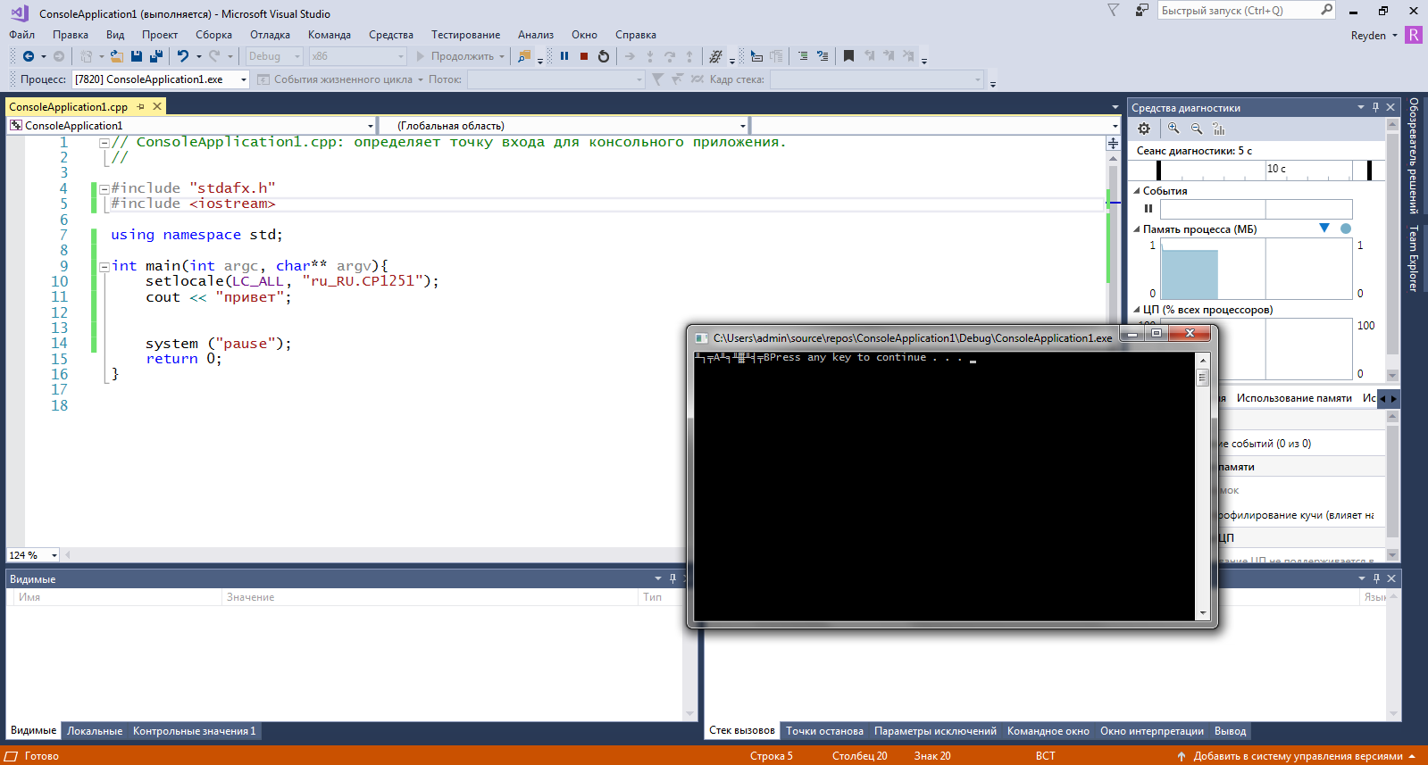The width and height of the screenshot is (1428, 765).
Task: Open the Тестирование menu
Action: tap(465, 35)
